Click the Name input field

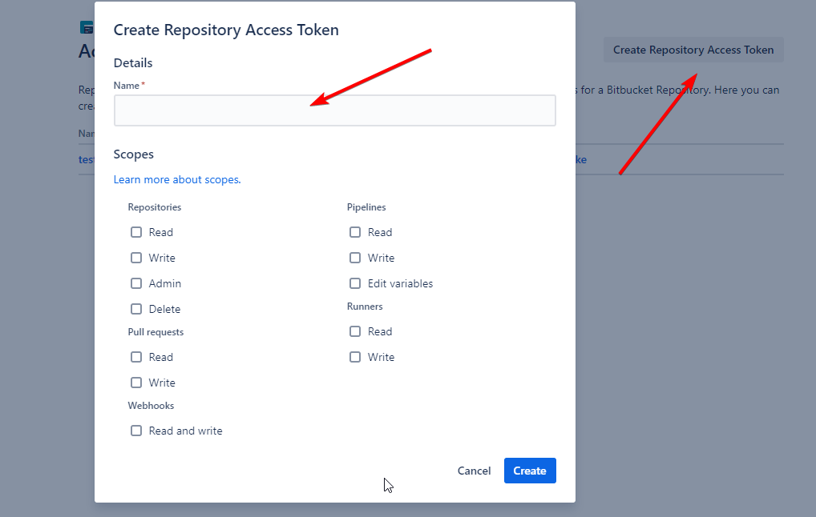[334, 110]
